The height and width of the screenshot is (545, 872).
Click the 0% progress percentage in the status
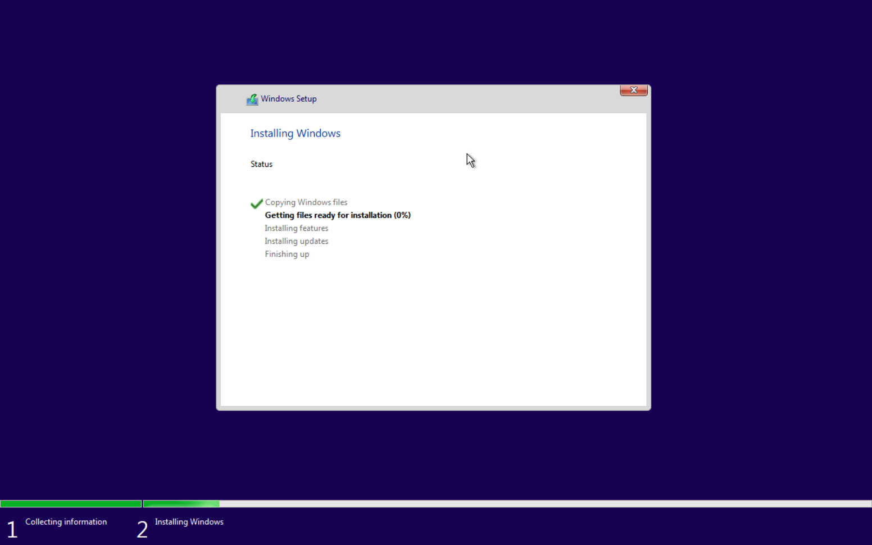click(x=402, y=215)
